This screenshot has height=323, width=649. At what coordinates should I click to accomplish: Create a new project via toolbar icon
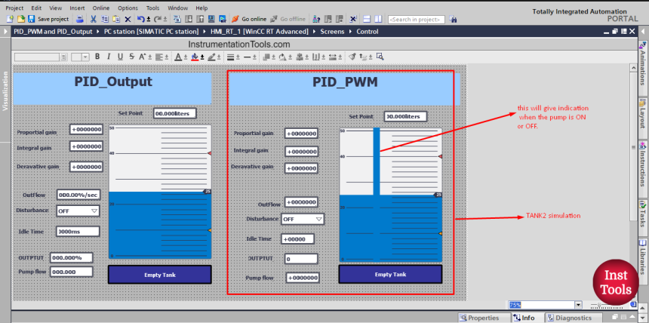[11, 19]
